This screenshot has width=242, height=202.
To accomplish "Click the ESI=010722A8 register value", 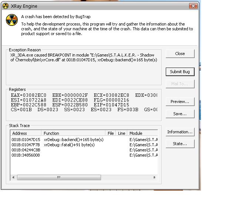I will point(28,100).
